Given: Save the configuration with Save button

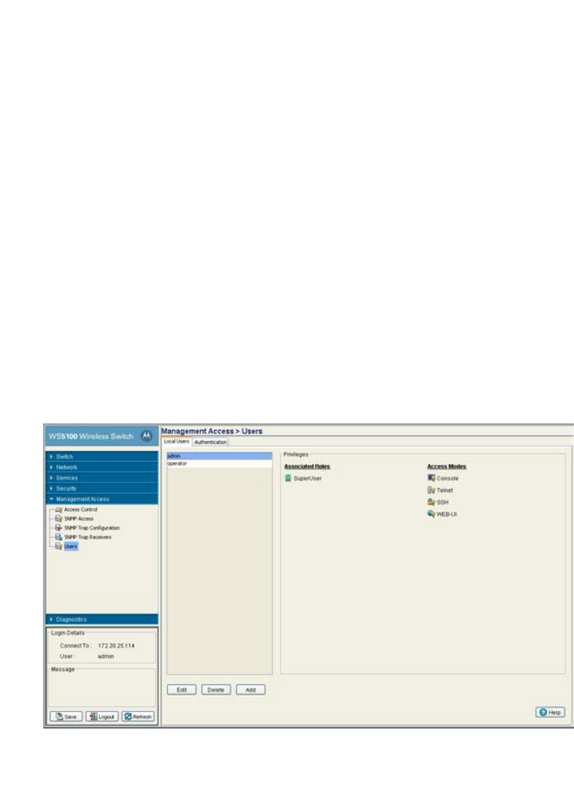Looking at the screenshot, I should pos(66,716).
